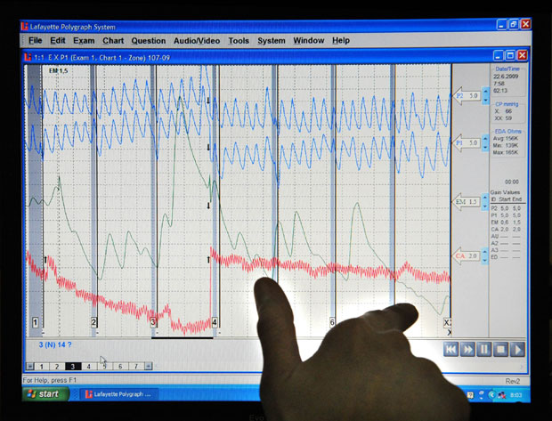Click the rewind playback button

(x=452, y=350)
